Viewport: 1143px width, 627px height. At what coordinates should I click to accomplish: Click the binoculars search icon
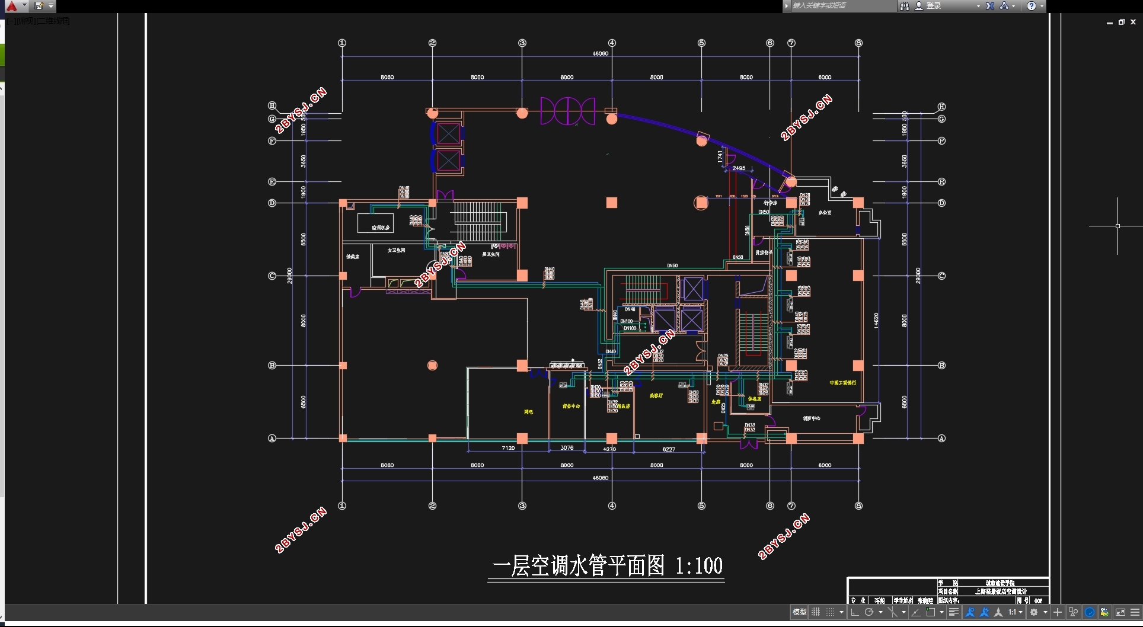click(905, 6)
